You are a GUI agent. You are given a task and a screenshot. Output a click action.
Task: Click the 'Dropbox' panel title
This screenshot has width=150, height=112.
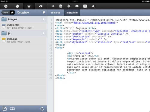(23, 13)
